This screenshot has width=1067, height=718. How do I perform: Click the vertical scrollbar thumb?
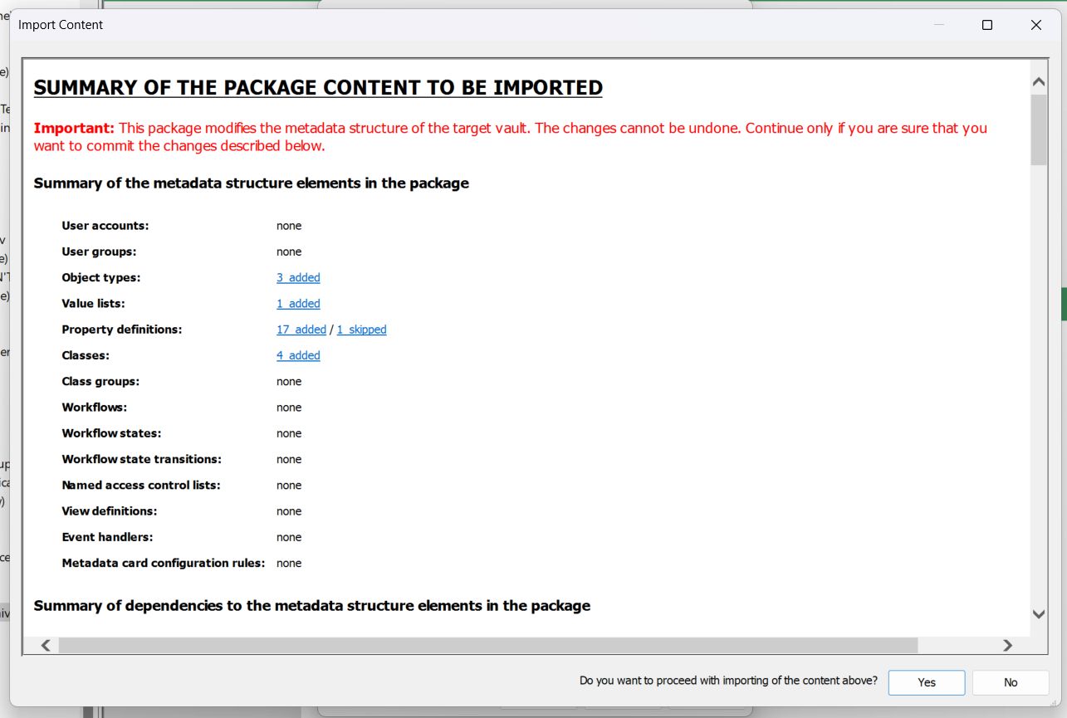[1038, 129]
